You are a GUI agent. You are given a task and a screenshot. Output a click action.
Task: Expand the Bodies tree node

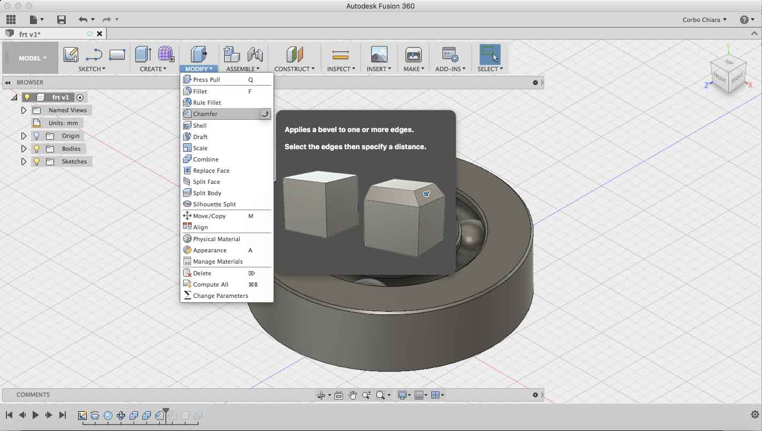coord(24,149)
